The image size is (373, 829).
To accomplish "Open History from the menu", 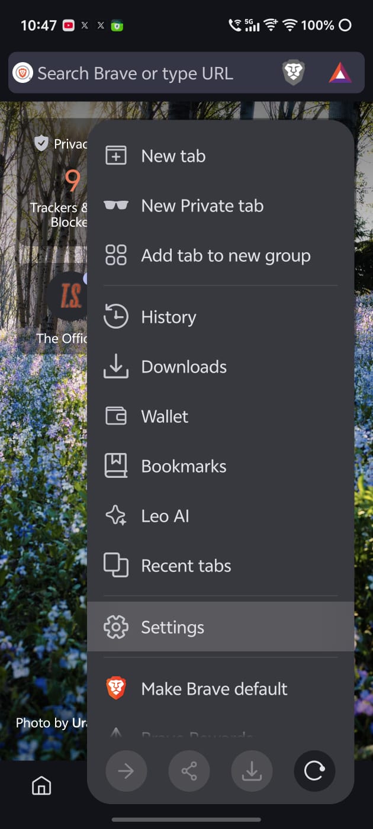I will [x=220, y=317].
